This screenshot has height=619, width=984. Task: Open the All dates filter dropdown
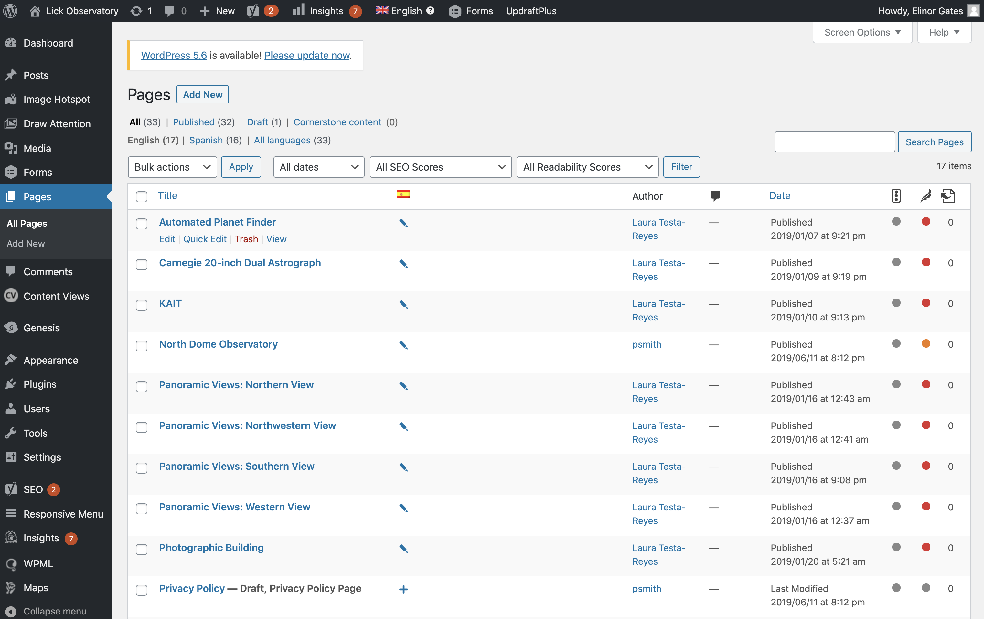319,167
